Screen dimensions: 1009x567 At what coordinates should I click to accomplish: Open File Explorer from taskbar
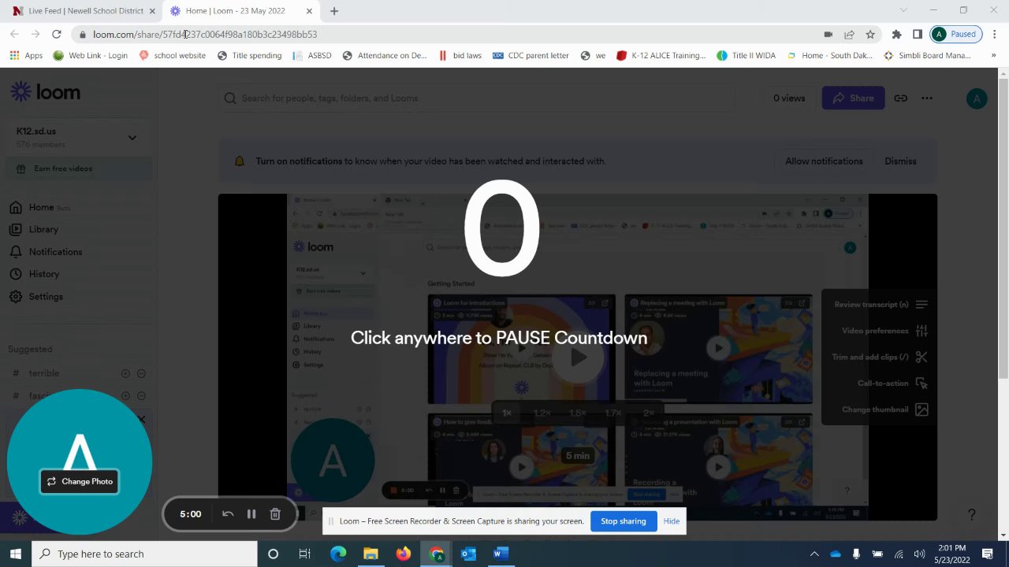370,554
